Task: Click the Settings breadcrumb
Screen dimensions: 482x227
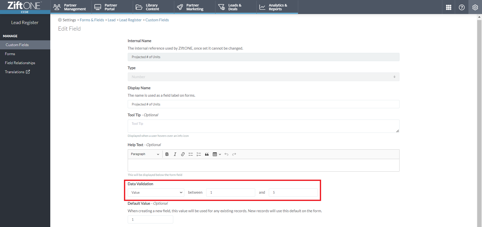Action: point(69,20)
